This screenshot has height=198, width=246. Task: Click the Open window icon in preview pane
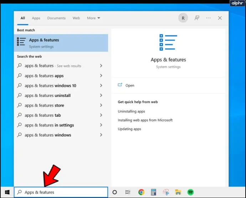[120, 85]
